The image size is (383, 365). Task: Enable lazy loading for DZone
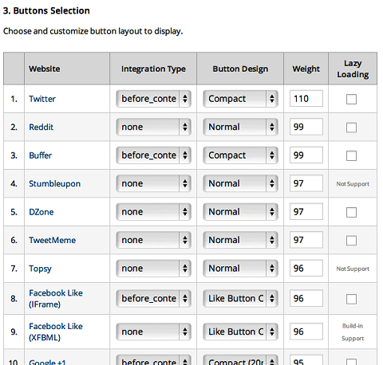point(351,213)
